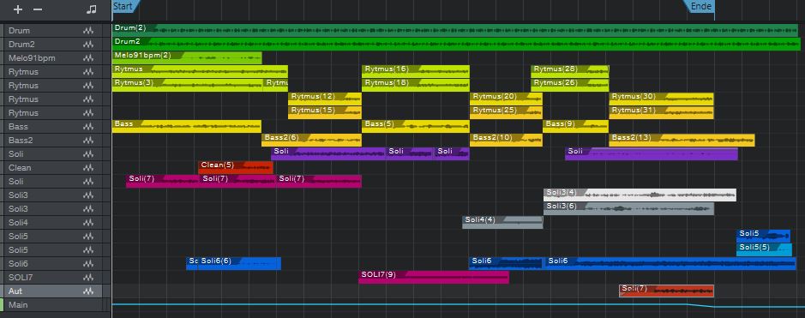Click waveform icon on SOLI7 track
Screen dimensions: 805x318
point(88,278)
